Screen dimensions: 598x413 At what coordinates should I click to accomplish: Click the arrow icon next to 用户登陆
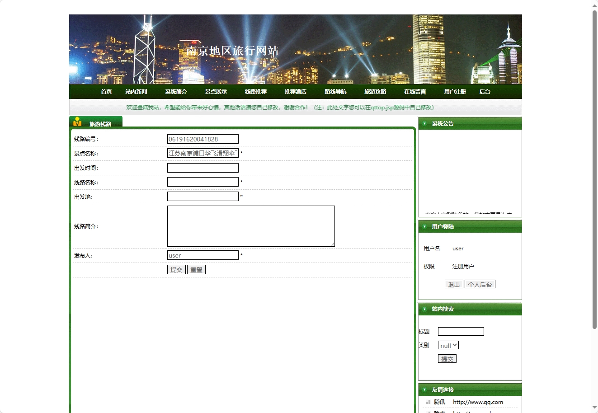424,226
